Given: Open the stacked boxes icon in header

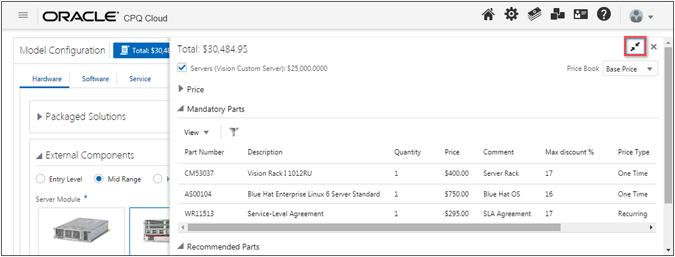Looking at the screenshot, I should (x=558, y=15).
